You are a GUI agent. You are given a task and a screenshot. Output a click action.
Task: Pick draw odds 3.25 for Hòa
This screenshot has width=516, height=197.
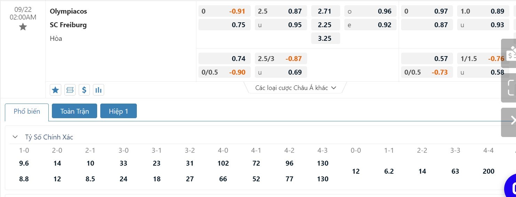[326, 38]
